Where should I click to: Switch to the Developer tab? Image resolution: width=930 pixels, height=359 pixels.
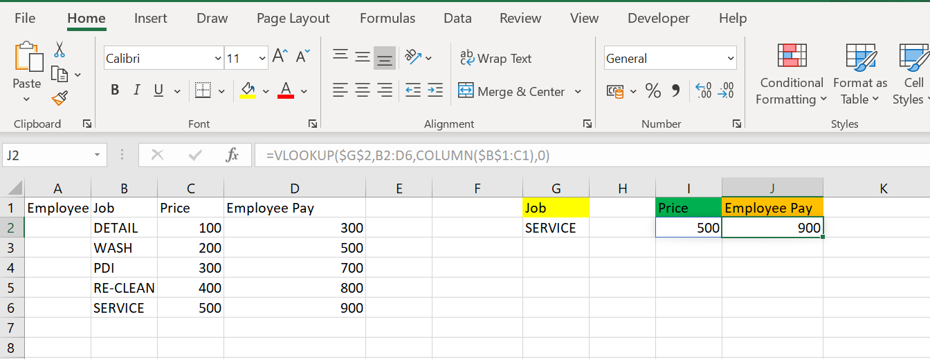(x=659, y=19)
